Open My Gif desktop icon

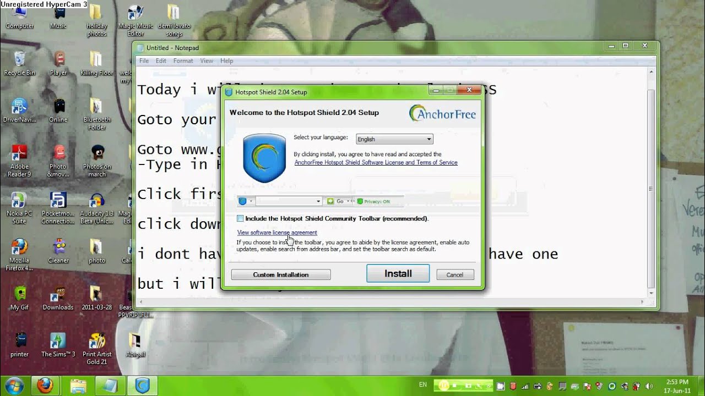pos(19,298)
